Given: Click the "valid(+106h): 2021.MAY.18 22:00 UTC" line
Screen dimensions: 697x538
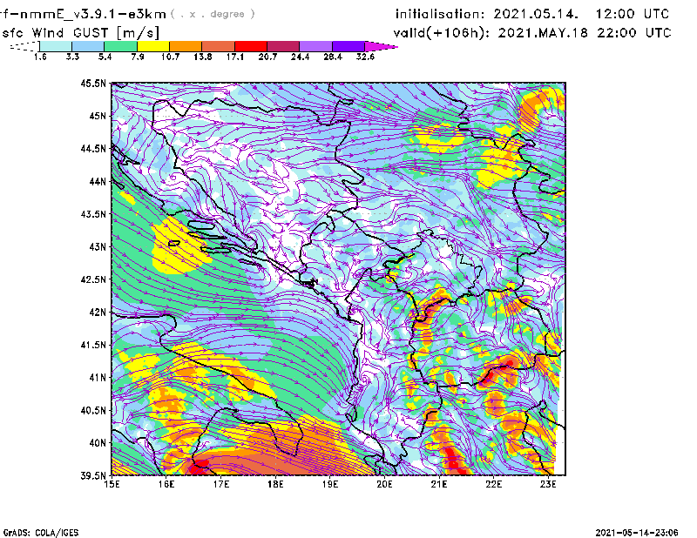Looking at the screenshot, I should [x=532, y=33].
